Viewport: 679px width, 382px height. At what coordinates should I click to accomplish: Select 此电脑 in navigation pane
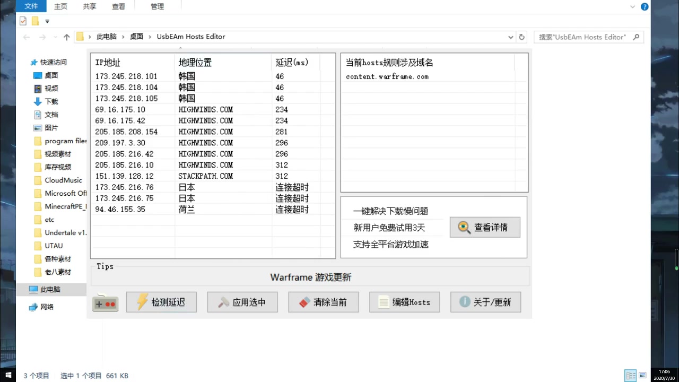(x=51, y=290)
